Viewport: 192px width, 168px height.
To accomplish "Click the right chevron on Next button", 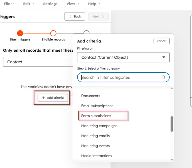I will (x=103, y=17).
